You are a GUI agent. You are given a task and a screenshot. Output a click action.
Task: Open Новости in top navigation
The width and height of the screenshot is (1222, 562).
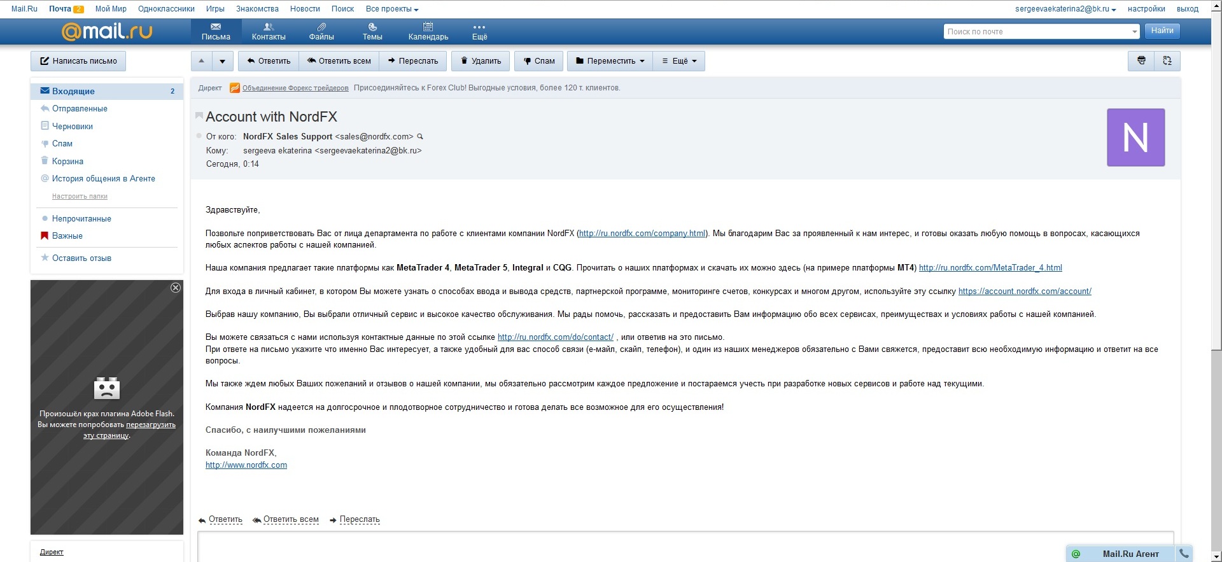click(305, 9)
